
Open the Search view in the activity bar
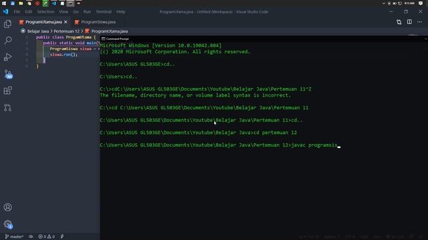7,40
